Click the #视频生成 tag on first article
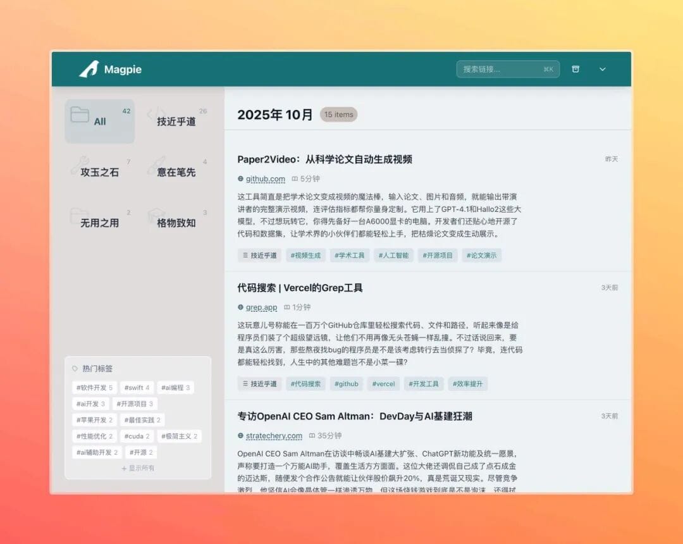Screen dimensions: 683x544 click(305, 256)
